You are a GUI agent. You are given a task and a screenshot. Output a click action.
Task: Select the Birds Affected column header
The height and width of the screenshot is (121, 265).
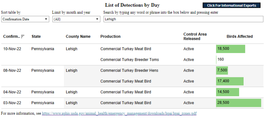tap(239, 37)
